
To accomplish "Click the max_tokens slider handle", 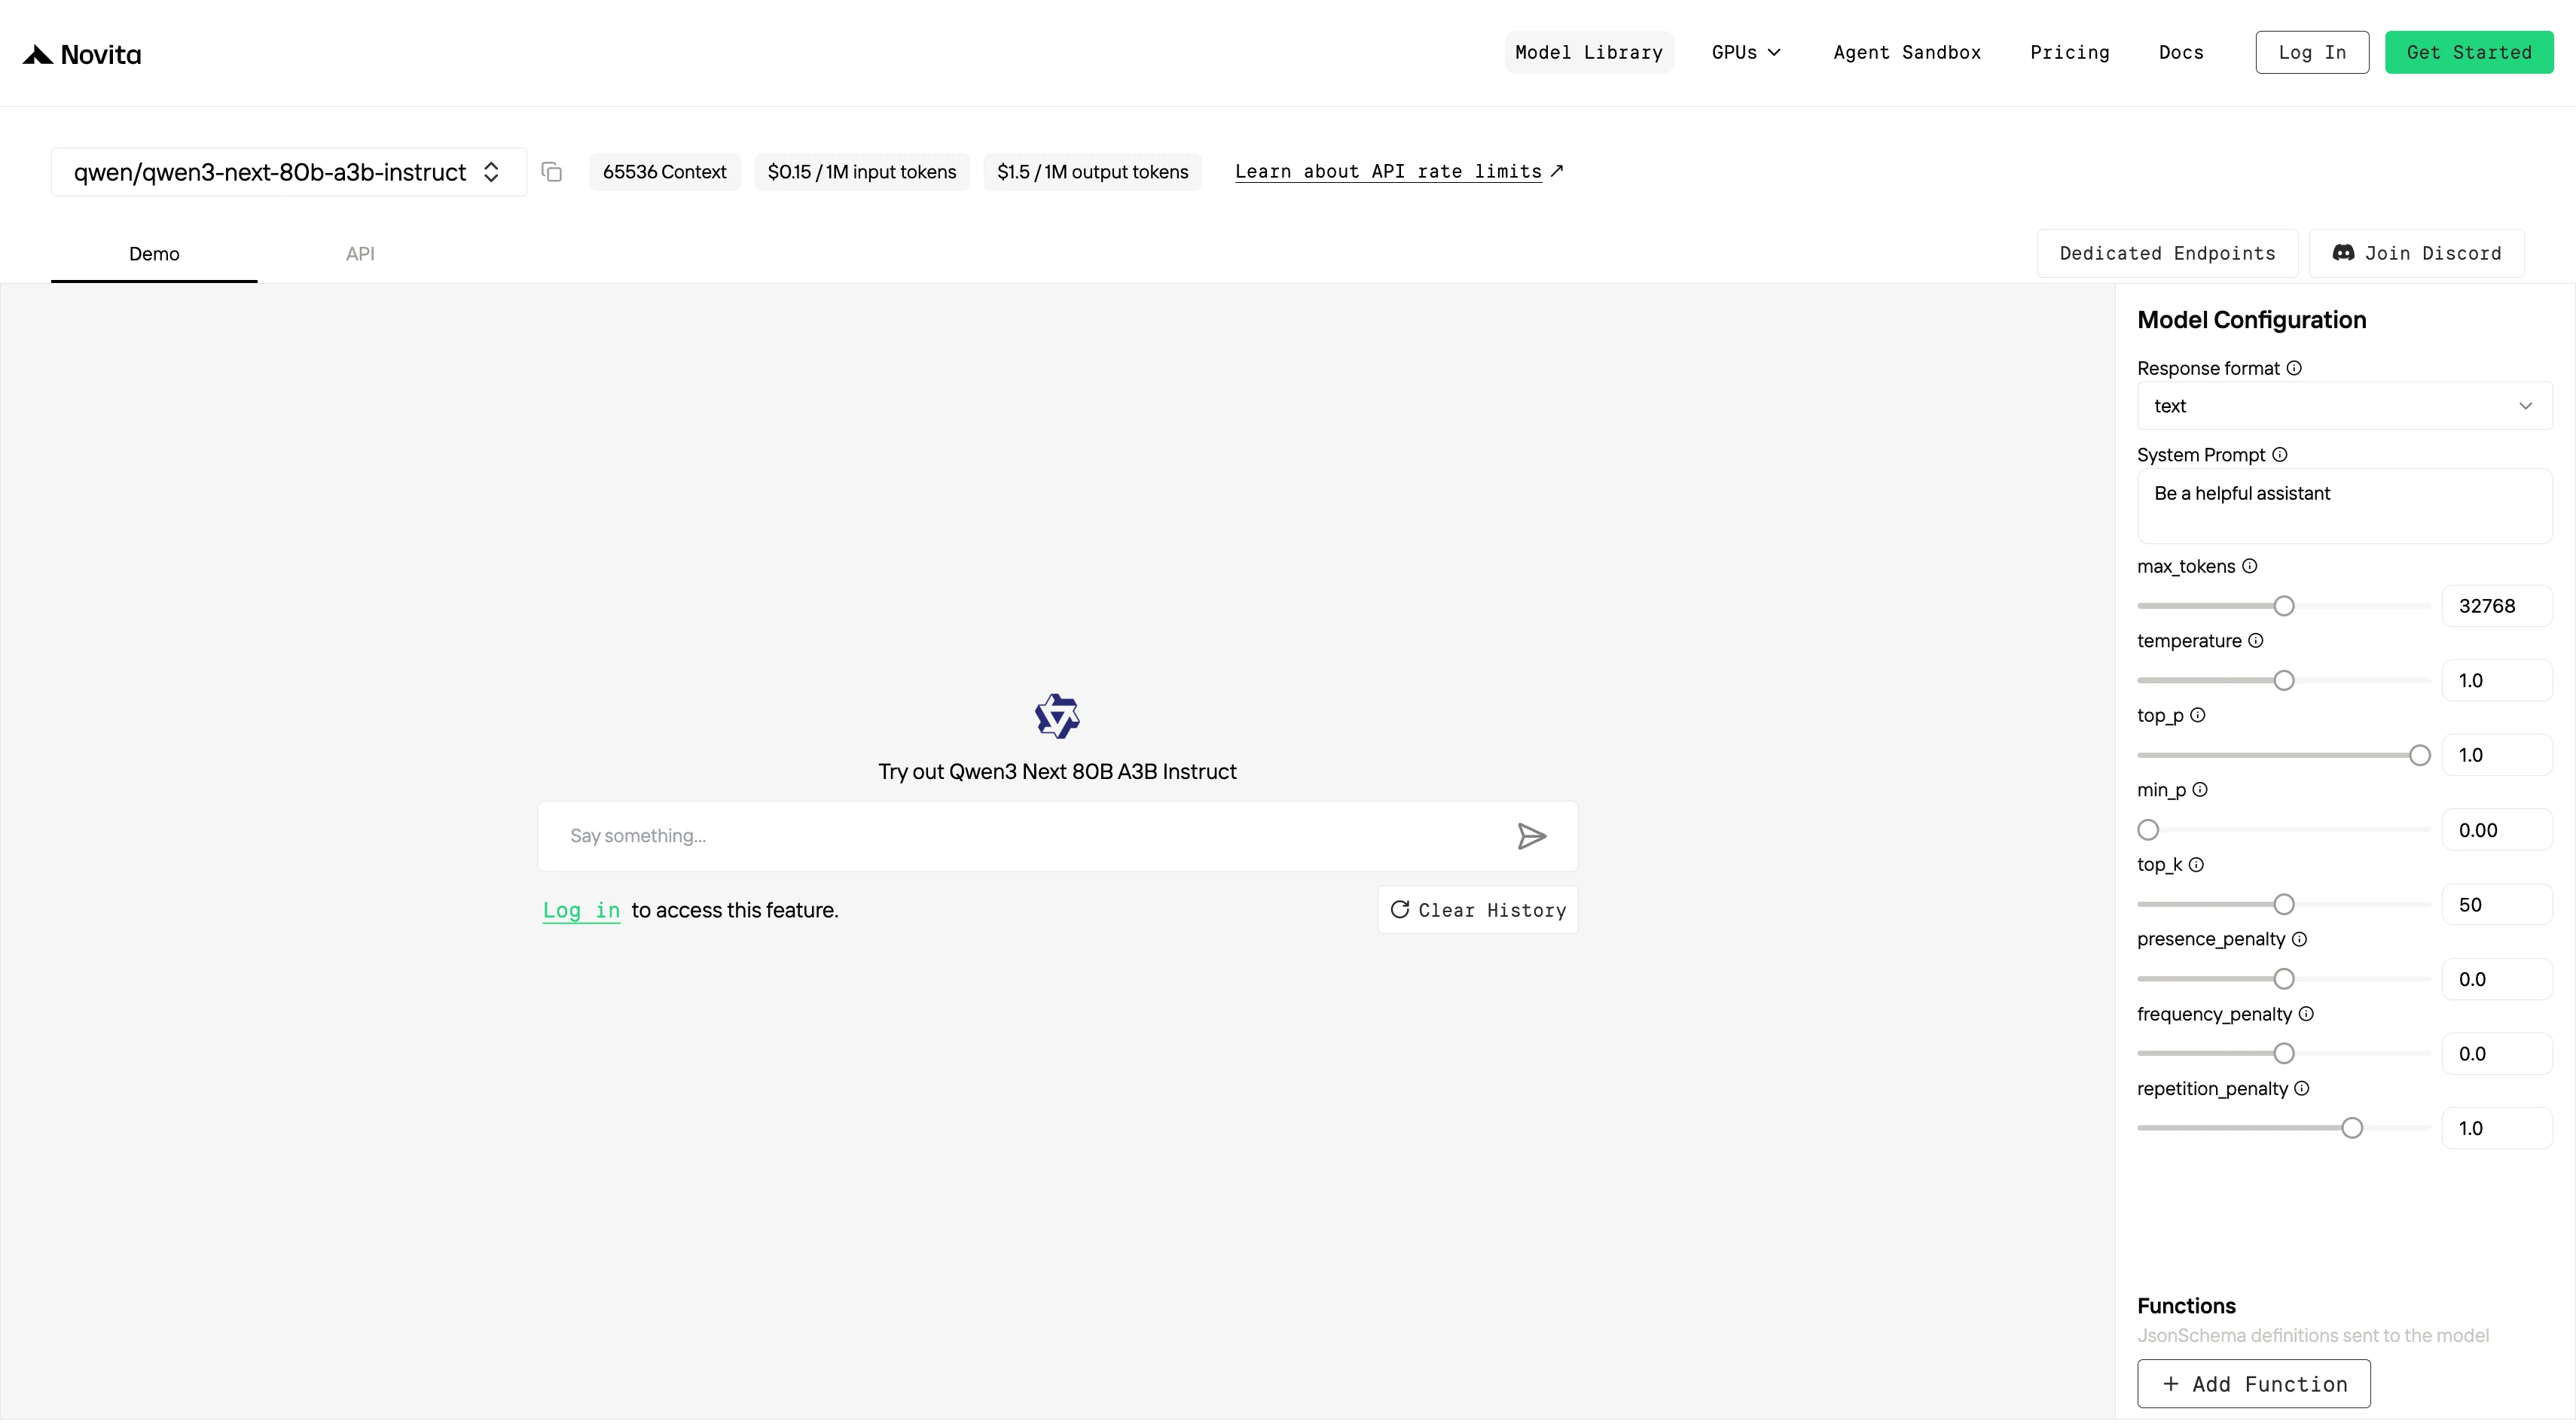I will tap(2284, 606).
